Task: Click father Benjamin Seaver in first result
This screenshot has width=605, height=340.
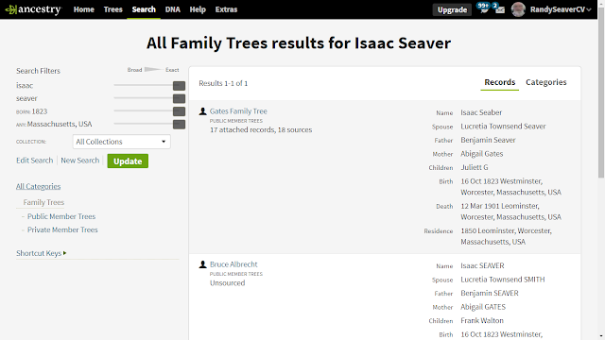Action: coord(488,140)
